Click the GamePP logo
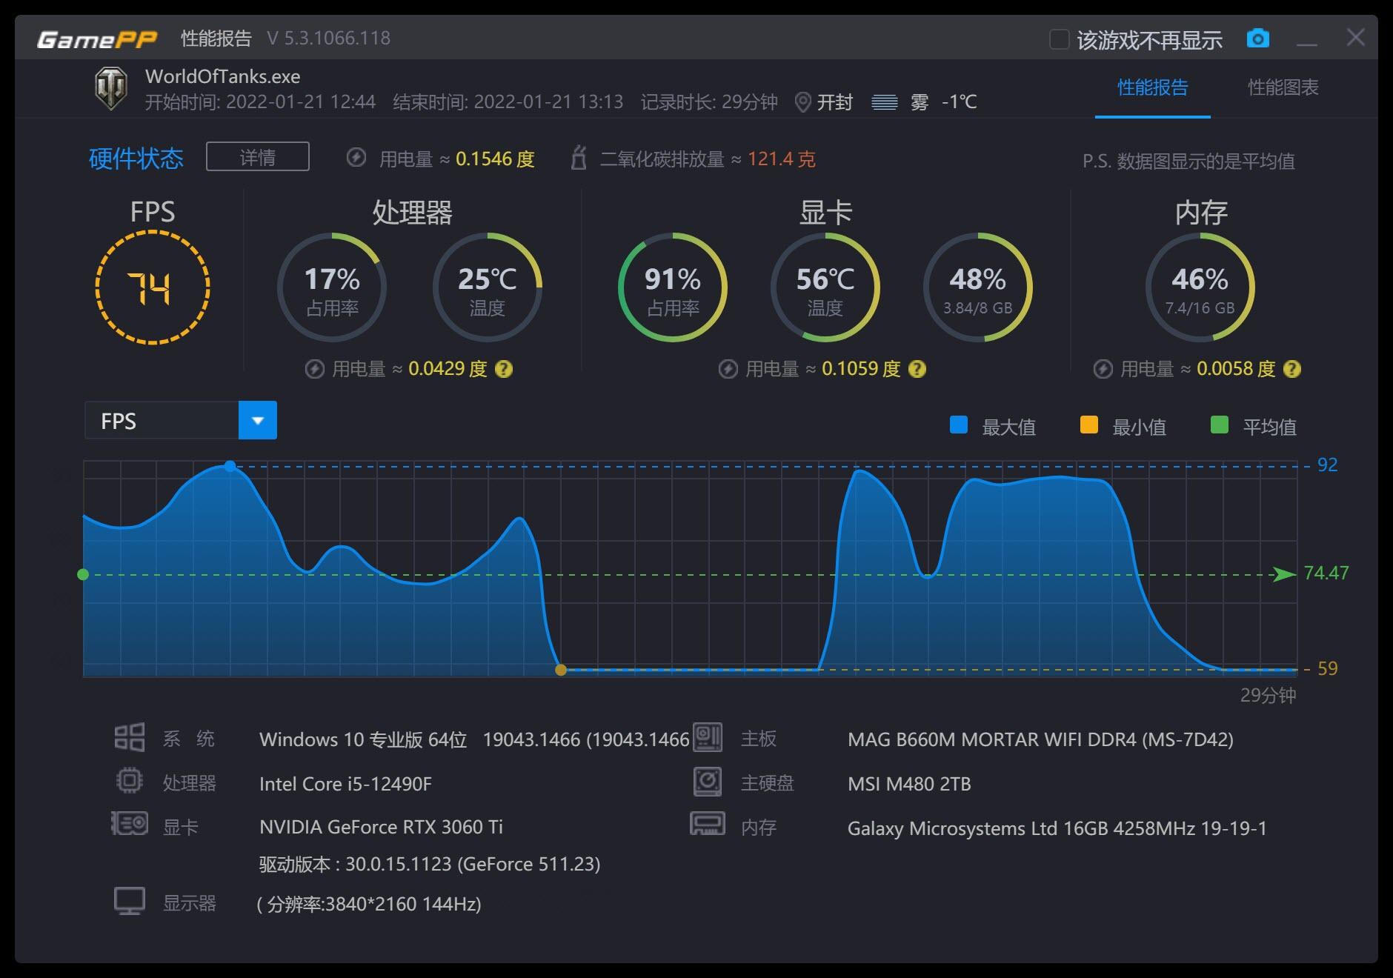The image size is (1393, 978). [x=97, y=39]
